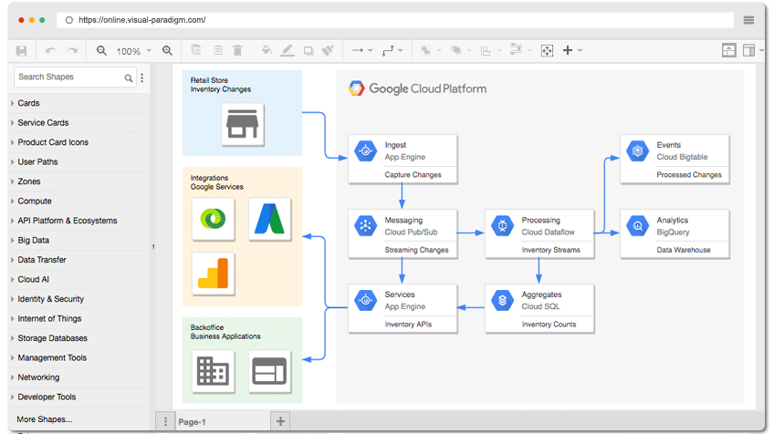Expand the Compute category
The height and width of the screenshot is (434, 774).
79,201
